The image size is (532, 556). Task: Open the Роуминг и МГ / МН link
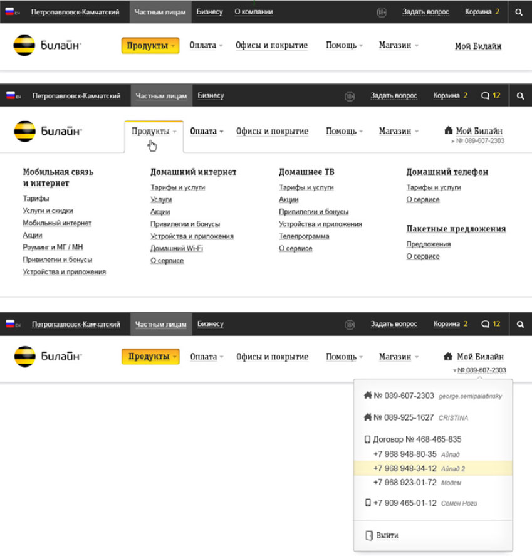(53, 248)
